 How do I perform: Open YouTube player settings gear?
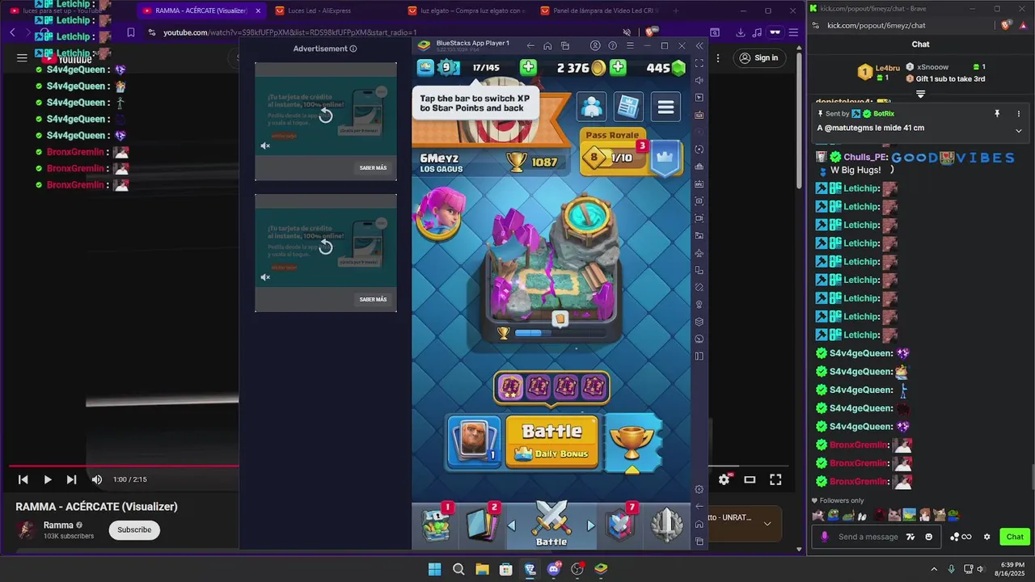pyautogui.click(x=724, y=479)
